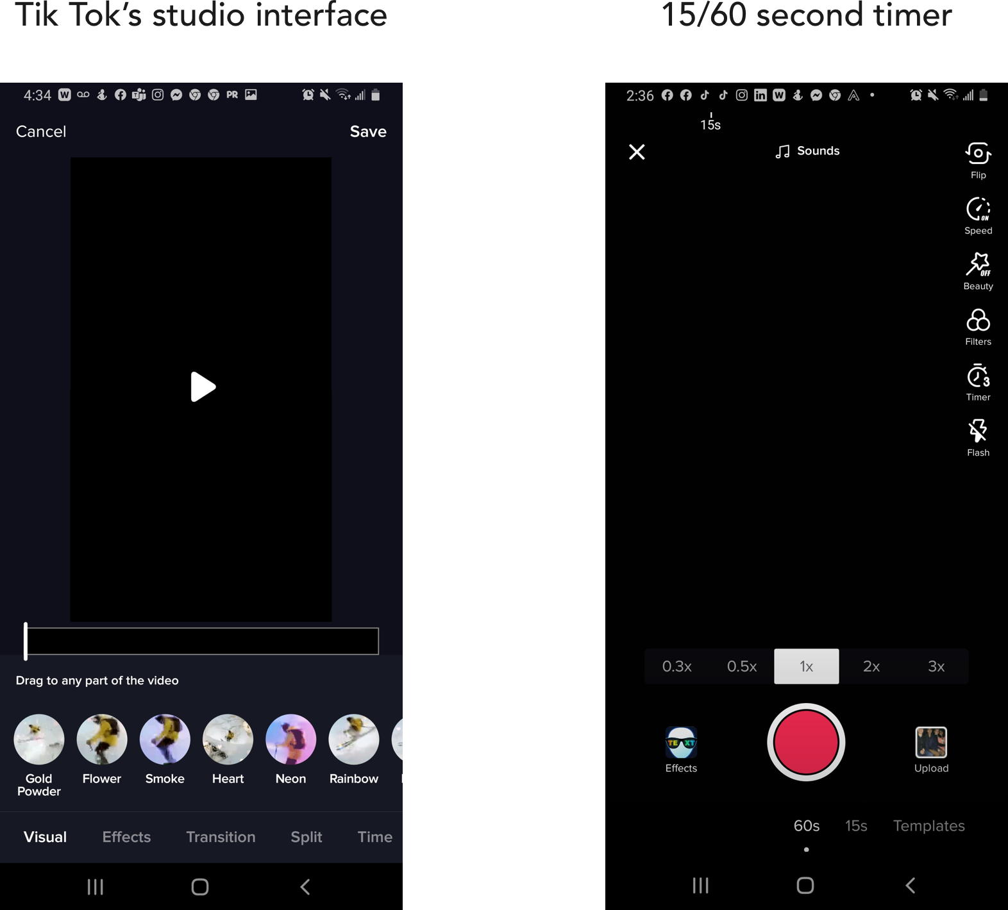Tap the muted sound status icon on left phone

coord(325,95)
